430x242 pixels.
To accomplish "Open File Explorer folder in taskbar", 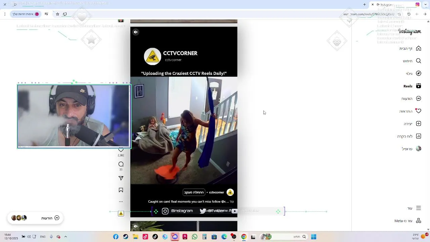I will 135,237.
